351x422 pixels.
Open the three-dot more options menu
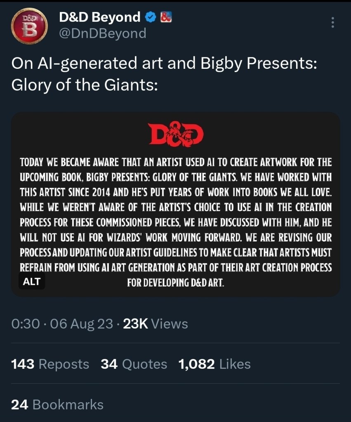(332, 23)
